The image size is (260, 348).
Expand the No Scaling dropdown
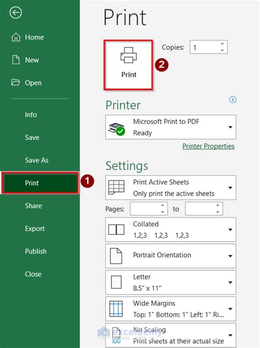tap(230, 335)
